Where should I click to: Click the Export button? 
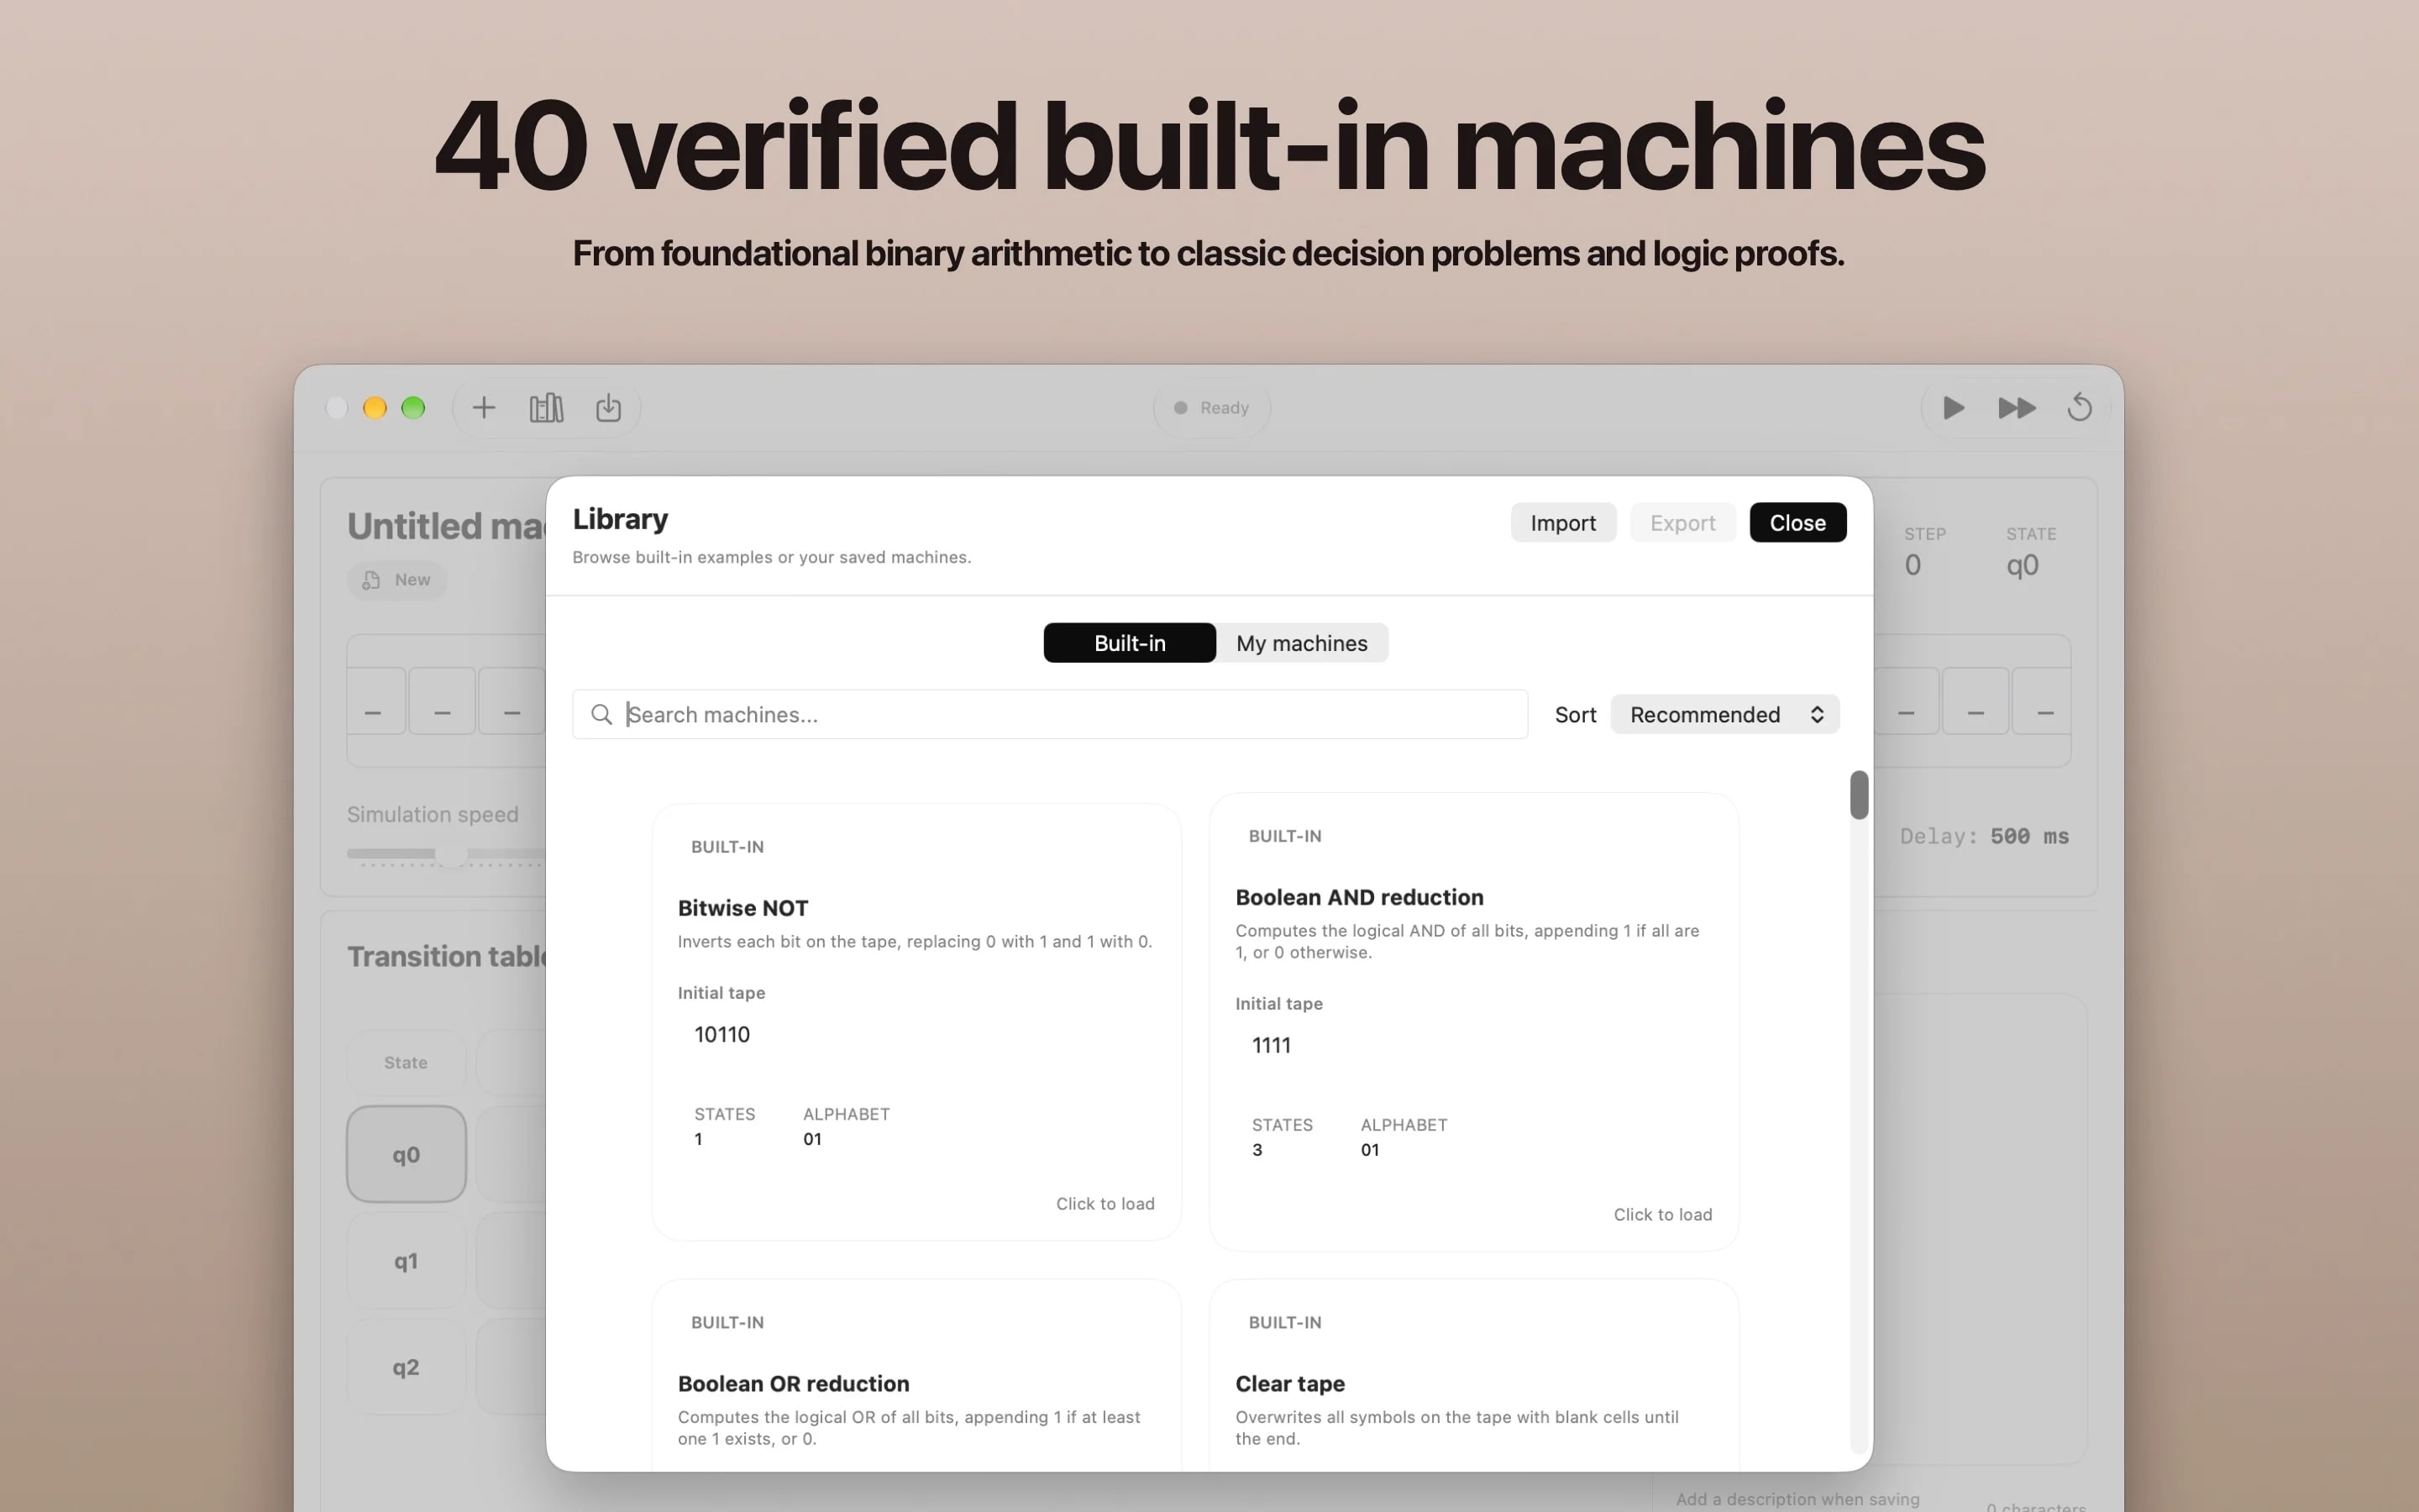tap(1682, 523)
